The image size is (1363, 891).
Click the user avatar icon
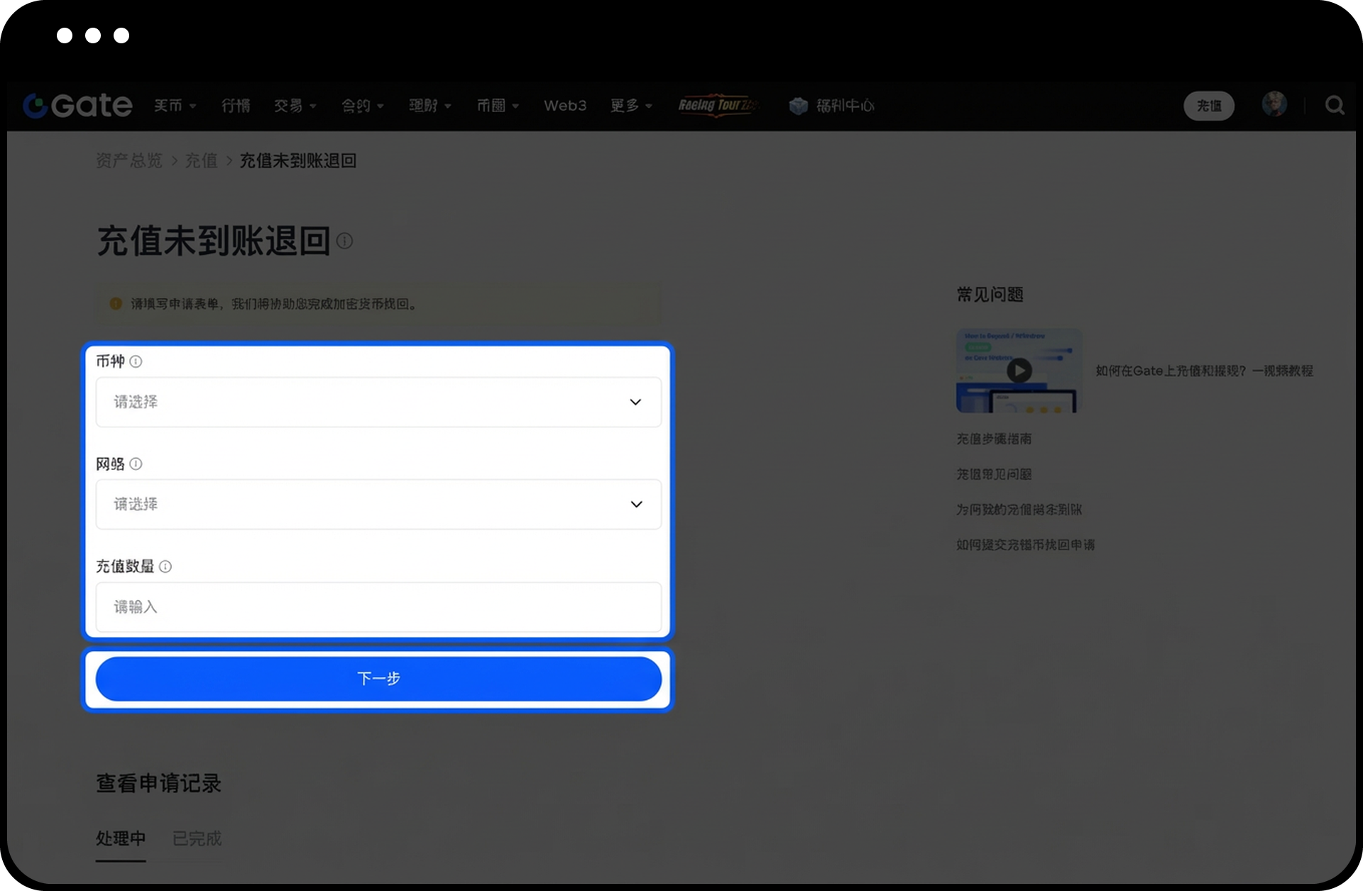click(1274, 104)
